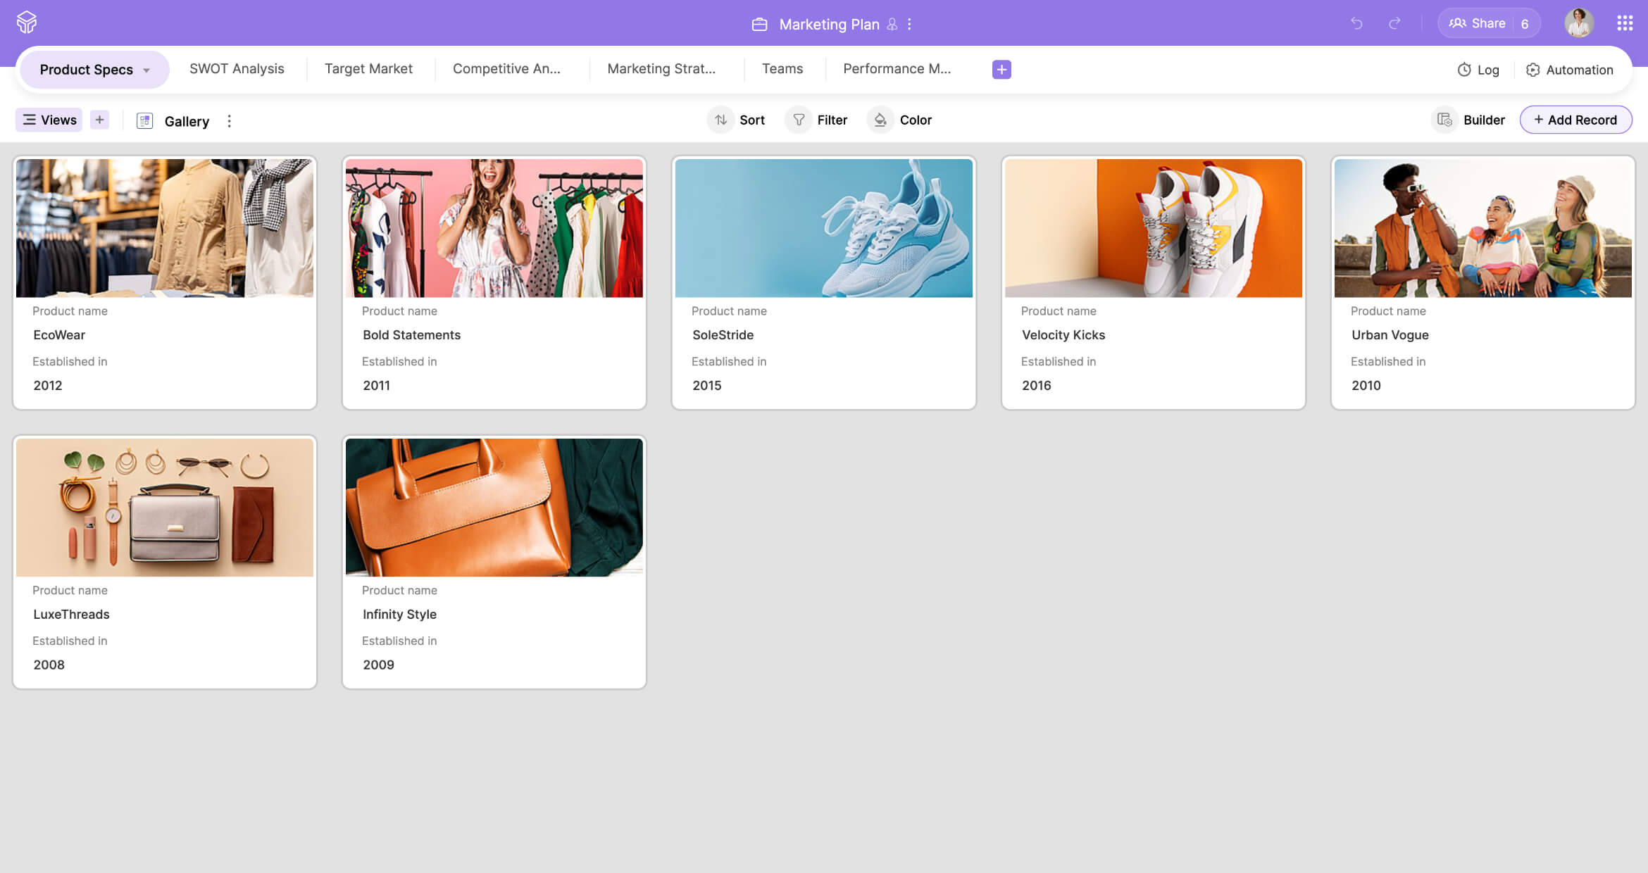Open the apps grid icon
The image size is (1648, 873).
pyautogui.click(x=1625, y=23)
